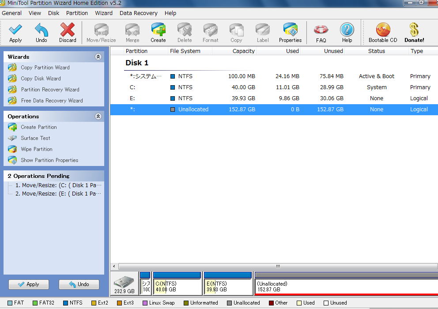Viewport: 438px width, 309px height.
Task: Click the Unallocated 152.87 GB disk map block
Action: [x=346, y=283]
